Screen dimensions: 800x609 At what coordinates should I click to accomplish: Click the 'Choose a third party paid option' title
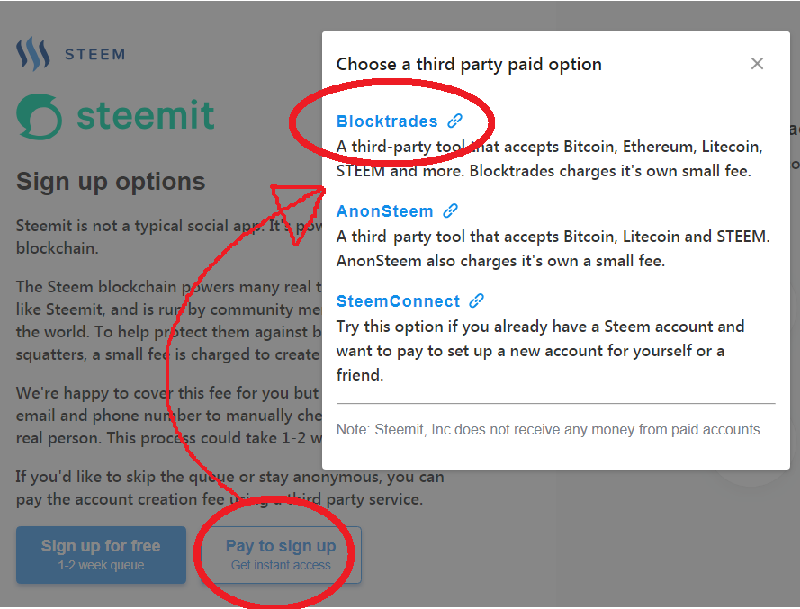coord(469,64)
